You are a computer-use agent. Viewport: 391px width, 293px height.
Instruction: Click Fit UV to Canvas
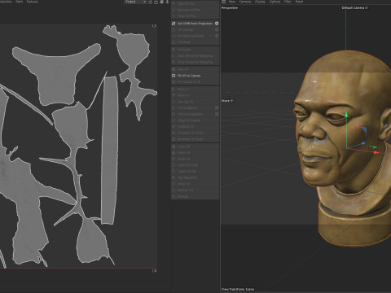coord(195,76)
